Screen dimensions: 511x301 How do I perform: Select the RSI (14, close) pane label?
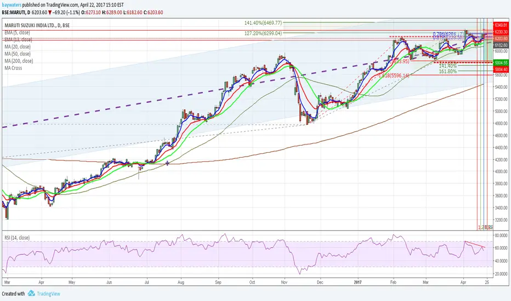(17, 238)
